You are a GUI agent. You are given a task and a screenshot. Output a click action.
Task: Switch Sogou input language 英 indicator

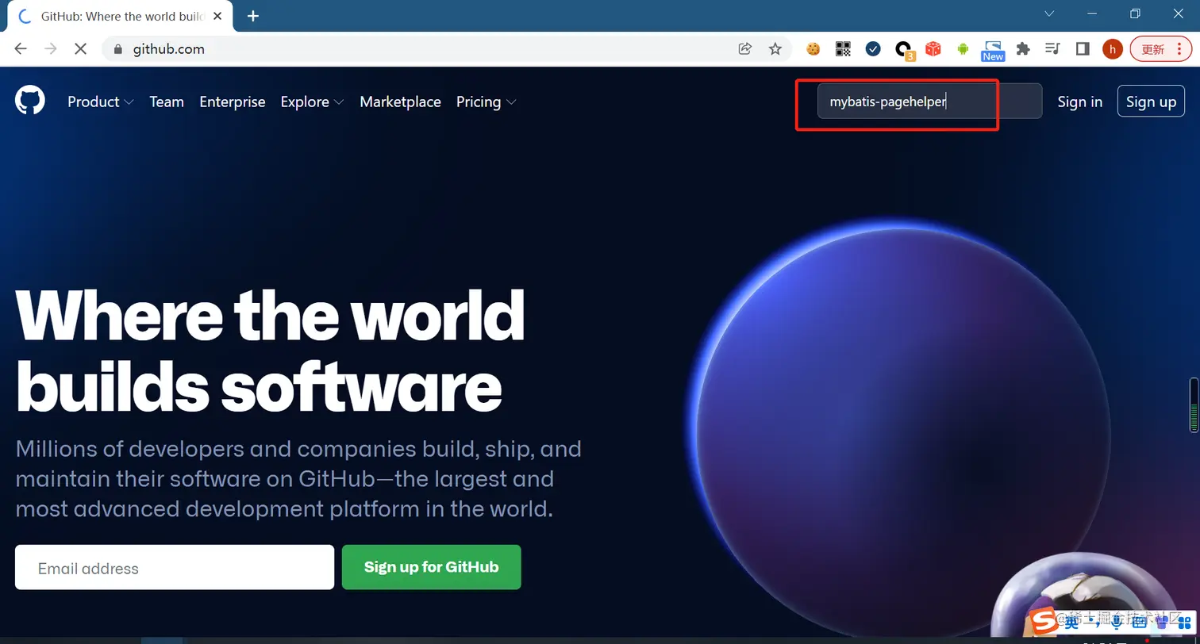click(x=1071, y=622)
